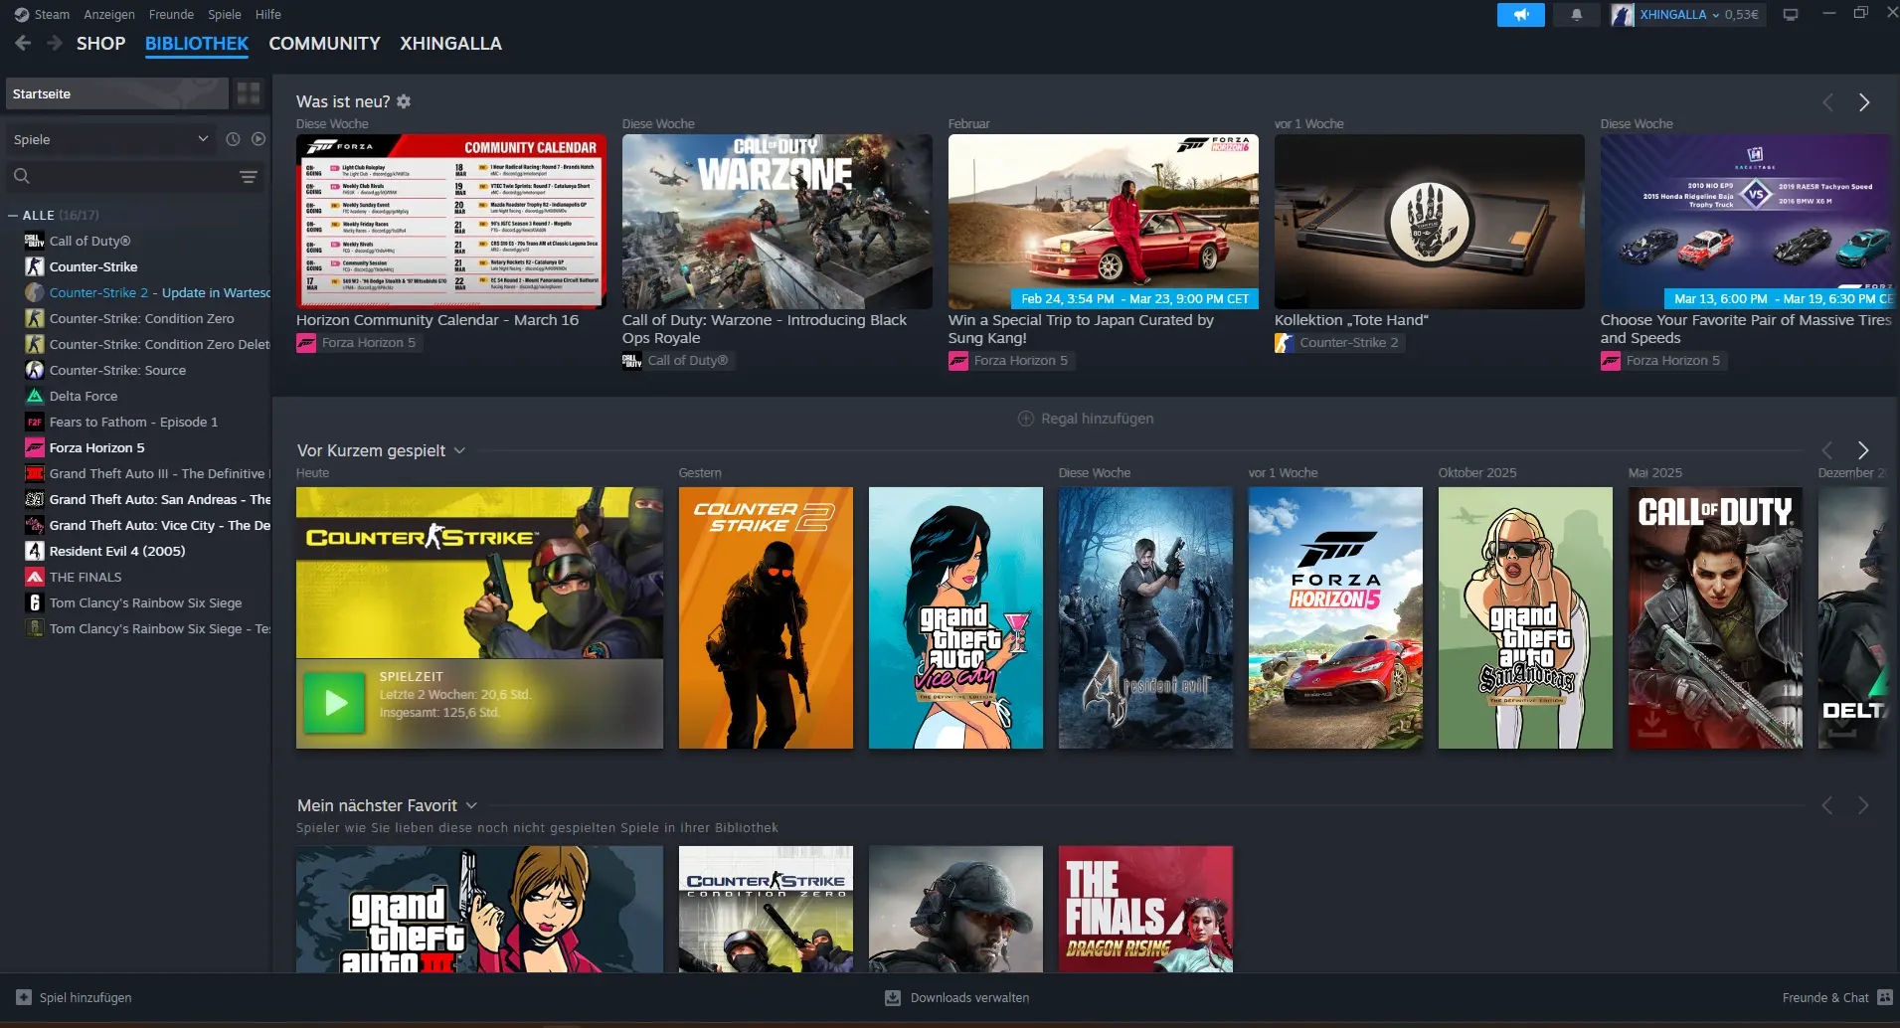Click the add game plus icon
1900x1028 pixels.
(24, 997)
